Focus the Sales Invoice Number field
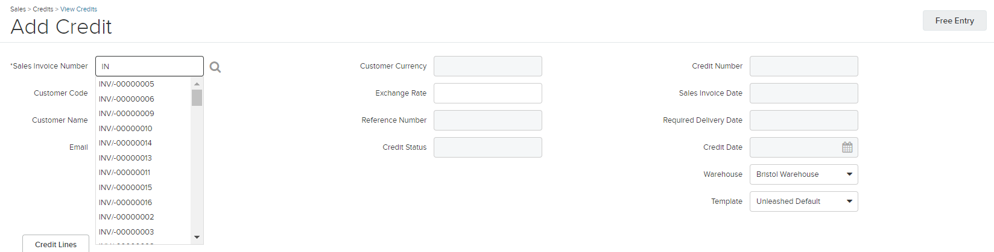The image size is (994, 252). [150, 66]
